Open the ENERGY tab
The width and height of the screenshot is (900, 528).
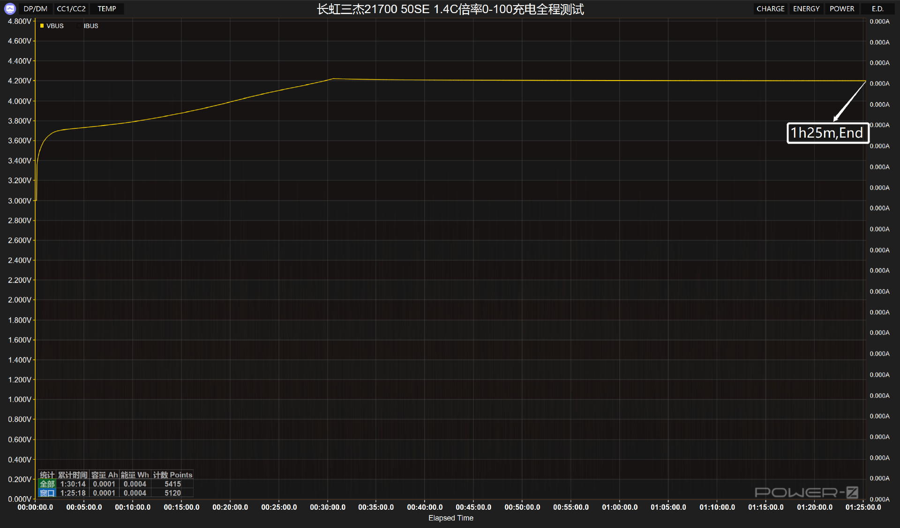tap(806, 9)
